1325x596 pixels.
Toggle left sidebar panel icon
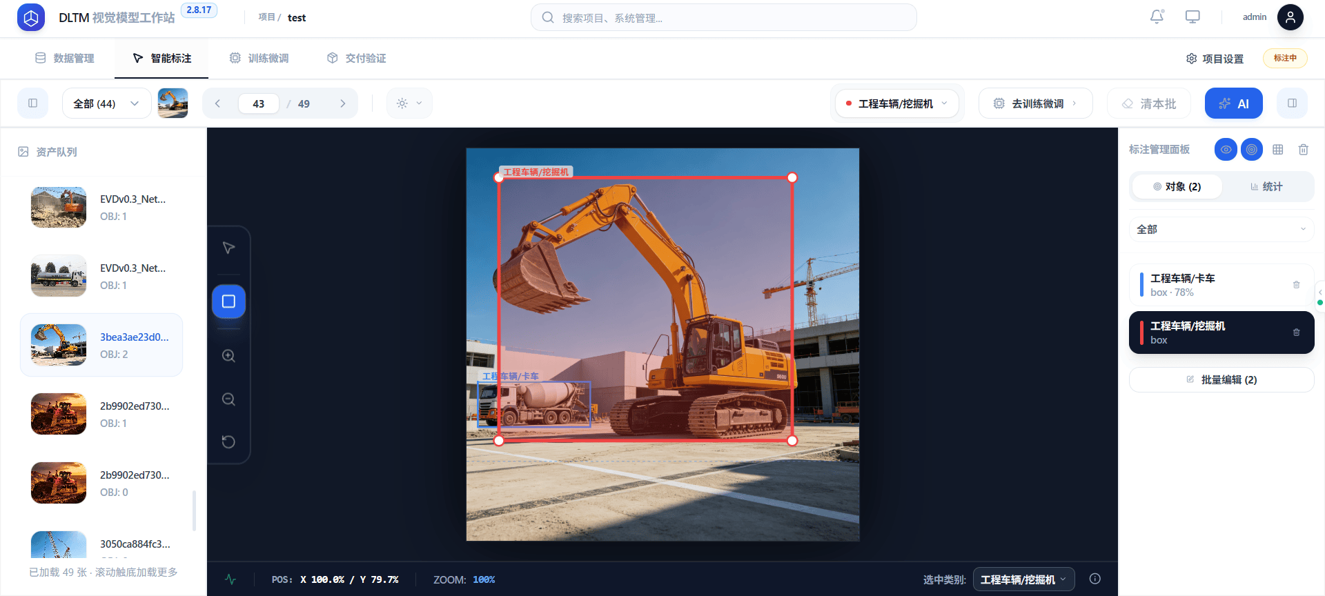click(x=32, y=103)
